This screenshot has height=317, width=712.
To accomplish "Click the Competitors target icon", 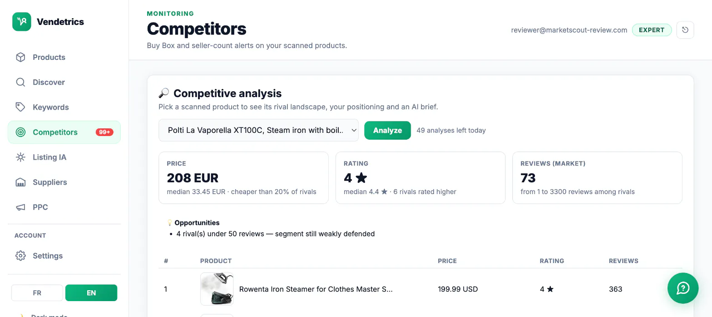I will (20, 132).
